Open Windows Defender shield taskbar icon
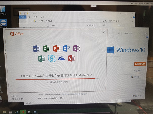 pos(29,112)
